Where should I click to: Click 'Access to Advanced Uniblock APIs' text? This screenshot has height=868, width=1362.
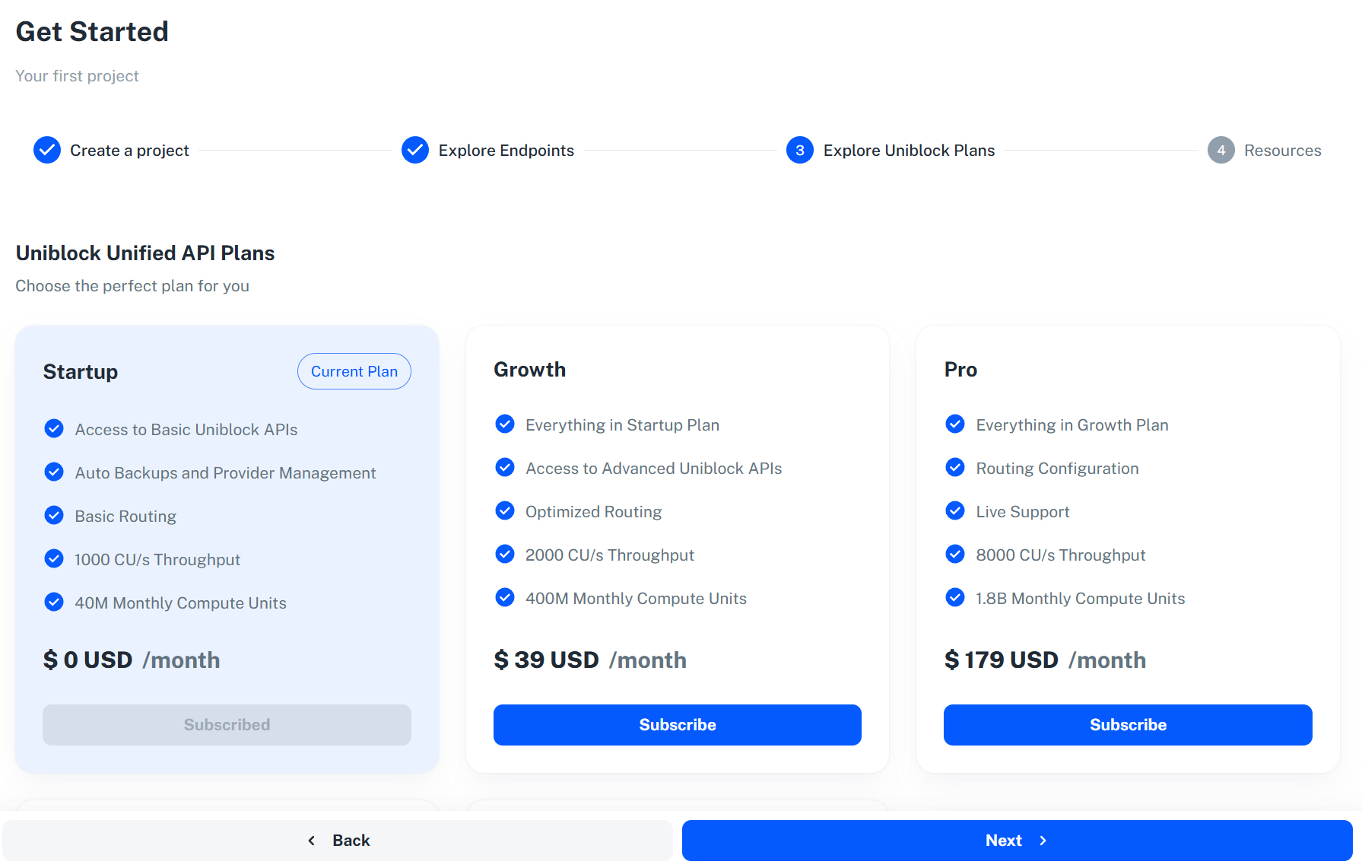point(653,469)
